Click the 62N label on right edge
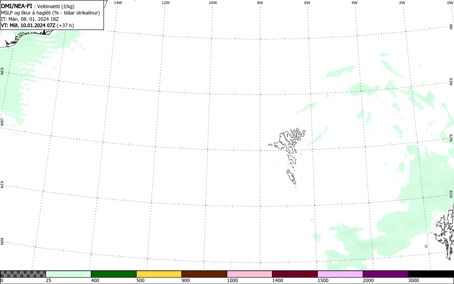Viewport: 454px width, 284px height. 451,137
